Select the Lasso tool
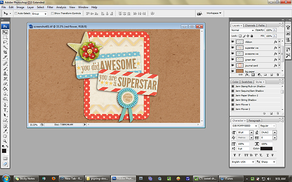The width and height of the screenshot is (292, 182). click(5, 42)
